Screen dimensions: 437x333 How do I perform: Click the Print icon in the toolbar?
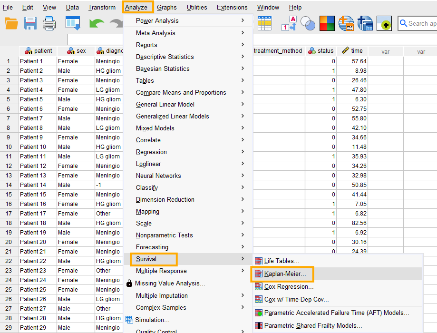[x=49, y=23]
